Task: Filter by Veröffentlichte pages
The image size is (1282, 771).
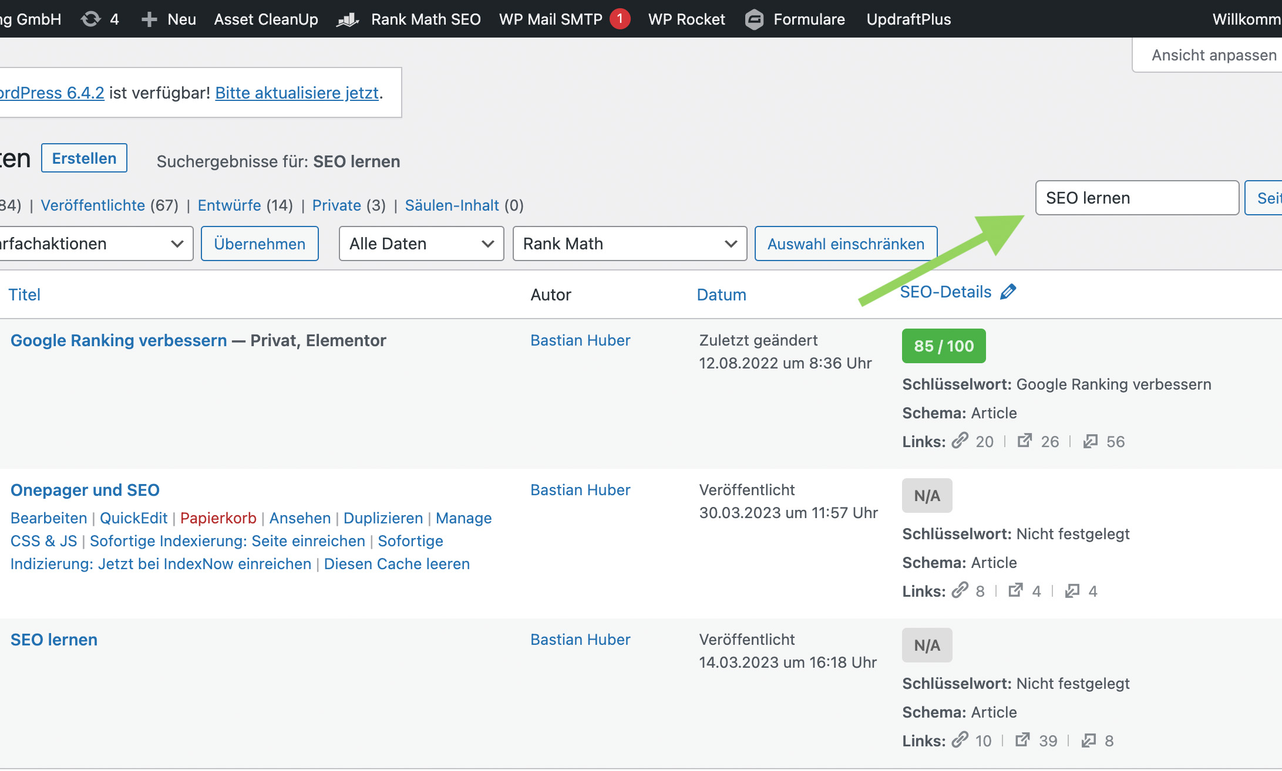Action: tap(93, 205)
